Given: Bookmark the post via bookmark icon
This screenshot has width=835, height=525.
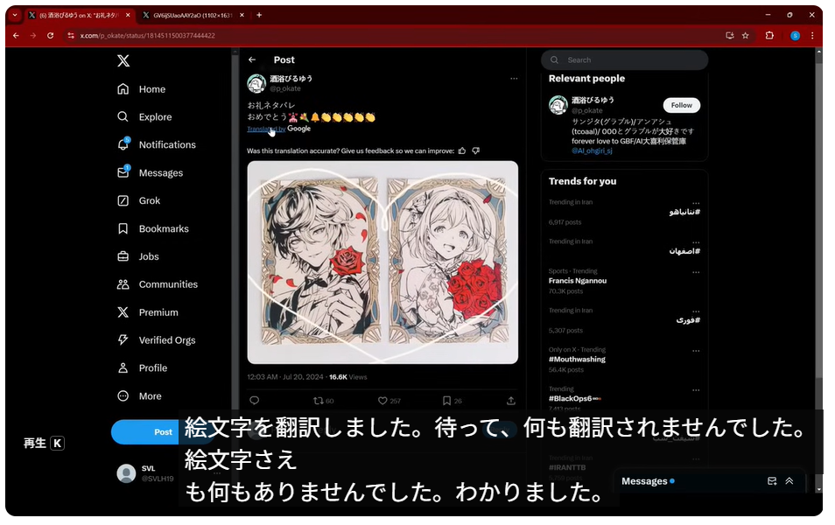Looking at the screenshot, I should pos(446,401).
